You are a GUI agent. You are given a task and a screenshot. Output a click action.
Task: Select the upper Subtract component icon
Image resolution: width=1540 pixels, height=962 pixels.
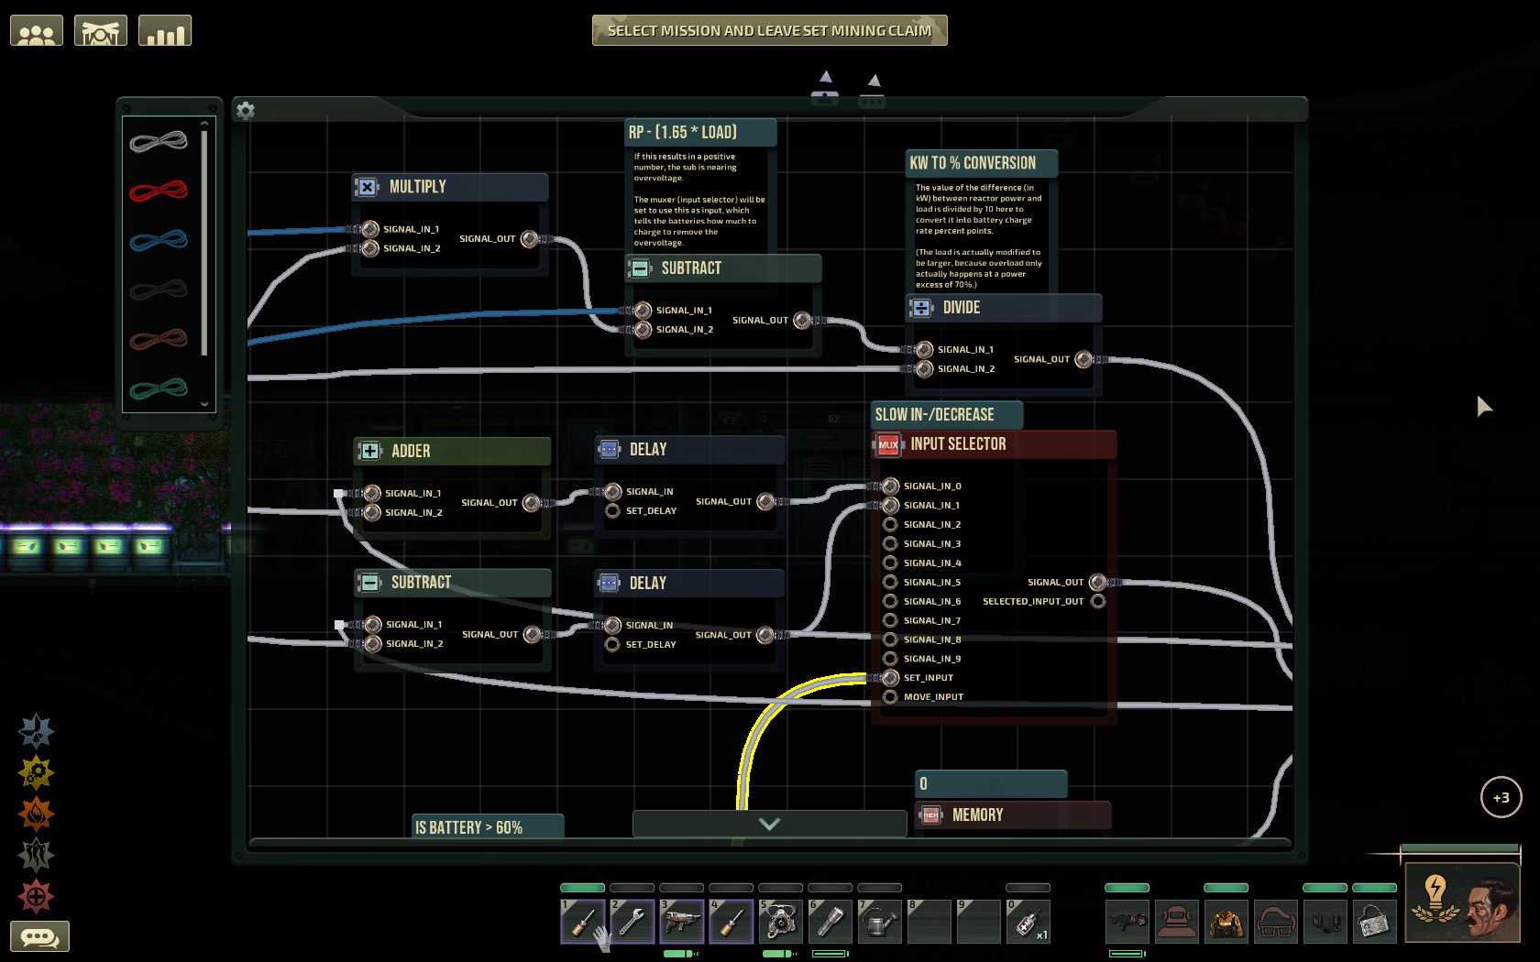pyautogui.click(x=640, y=268)
